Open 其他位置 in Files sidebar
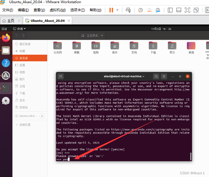 tap(30, 125)
